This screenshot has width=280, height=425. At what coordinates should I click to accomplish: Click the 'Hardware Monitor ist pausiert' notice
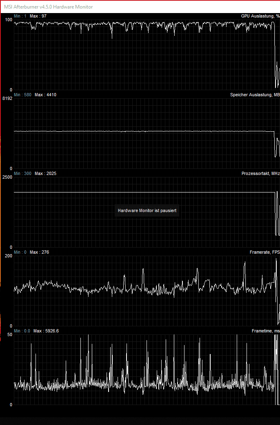147,210
